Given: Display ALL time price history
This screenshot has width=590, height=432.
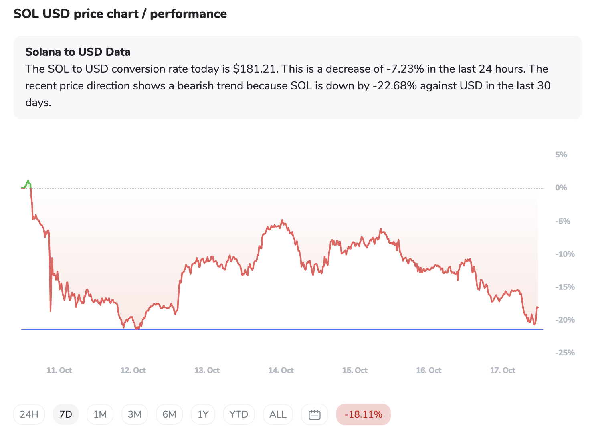Looking at the screenshot, I should tap(278, 414).
